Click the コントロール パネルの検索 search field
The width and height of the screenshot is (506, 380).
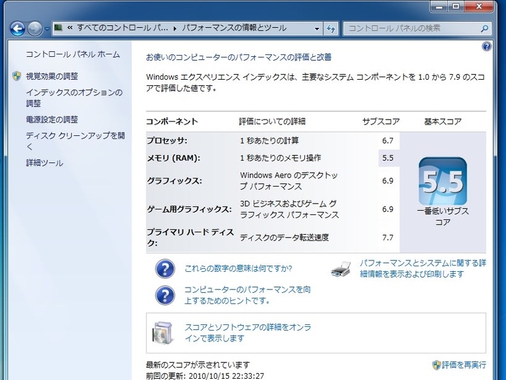tap(417, 28)
